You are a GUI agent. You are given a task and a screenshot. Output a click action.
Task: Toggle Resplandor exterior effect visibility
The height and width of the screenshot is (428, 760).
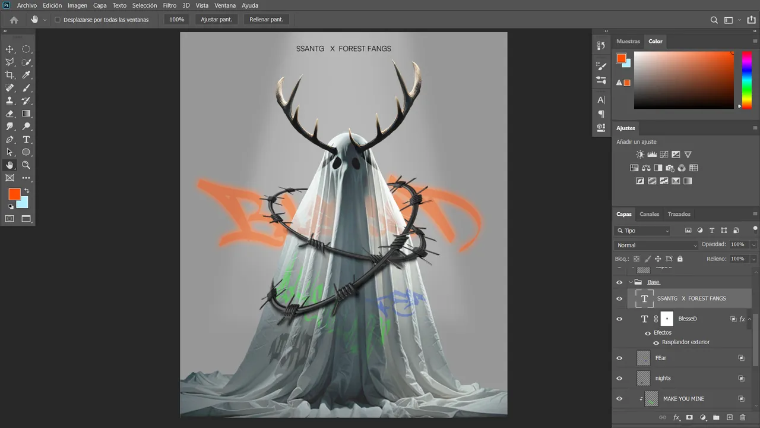656,342
